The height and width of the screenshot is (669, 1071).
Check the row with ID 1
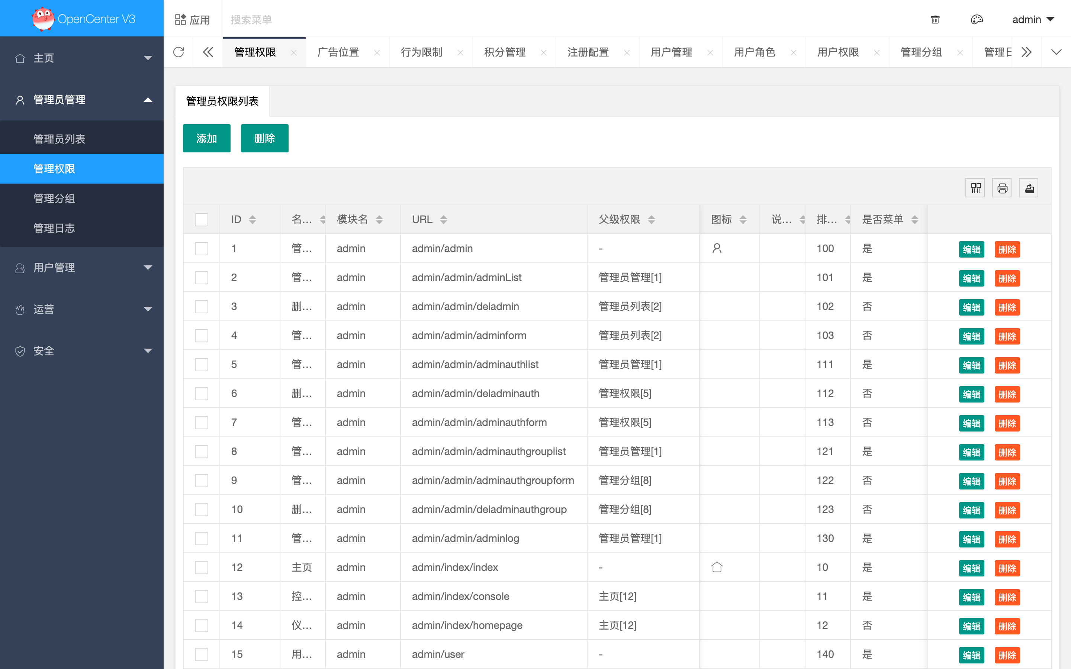pos(201,249)
